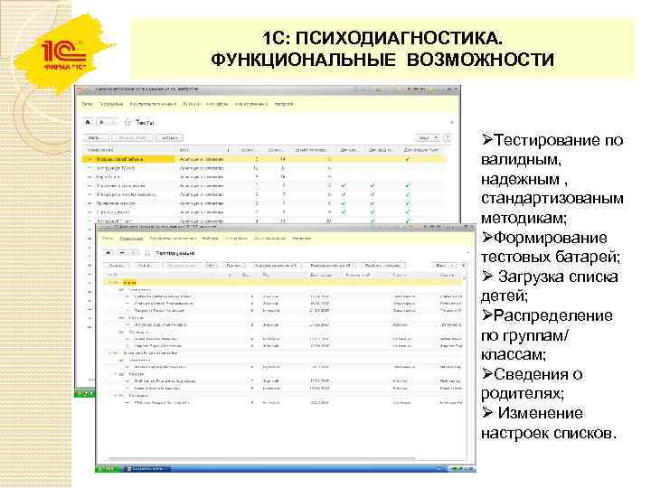Click the home icon in the Тесты window
The width and height of the screenshot is (651, 488).
tap(88, 122)
